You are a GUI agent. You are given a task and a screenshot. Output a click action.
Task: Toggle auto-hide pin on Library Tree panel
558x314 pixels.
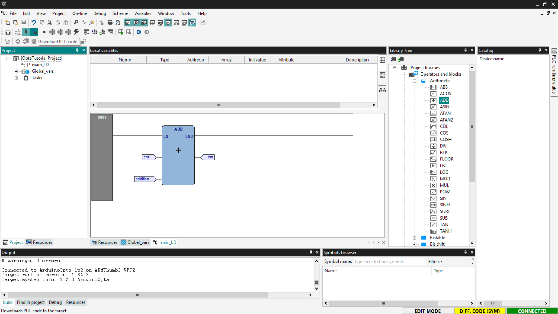click(x=466, y=50)
